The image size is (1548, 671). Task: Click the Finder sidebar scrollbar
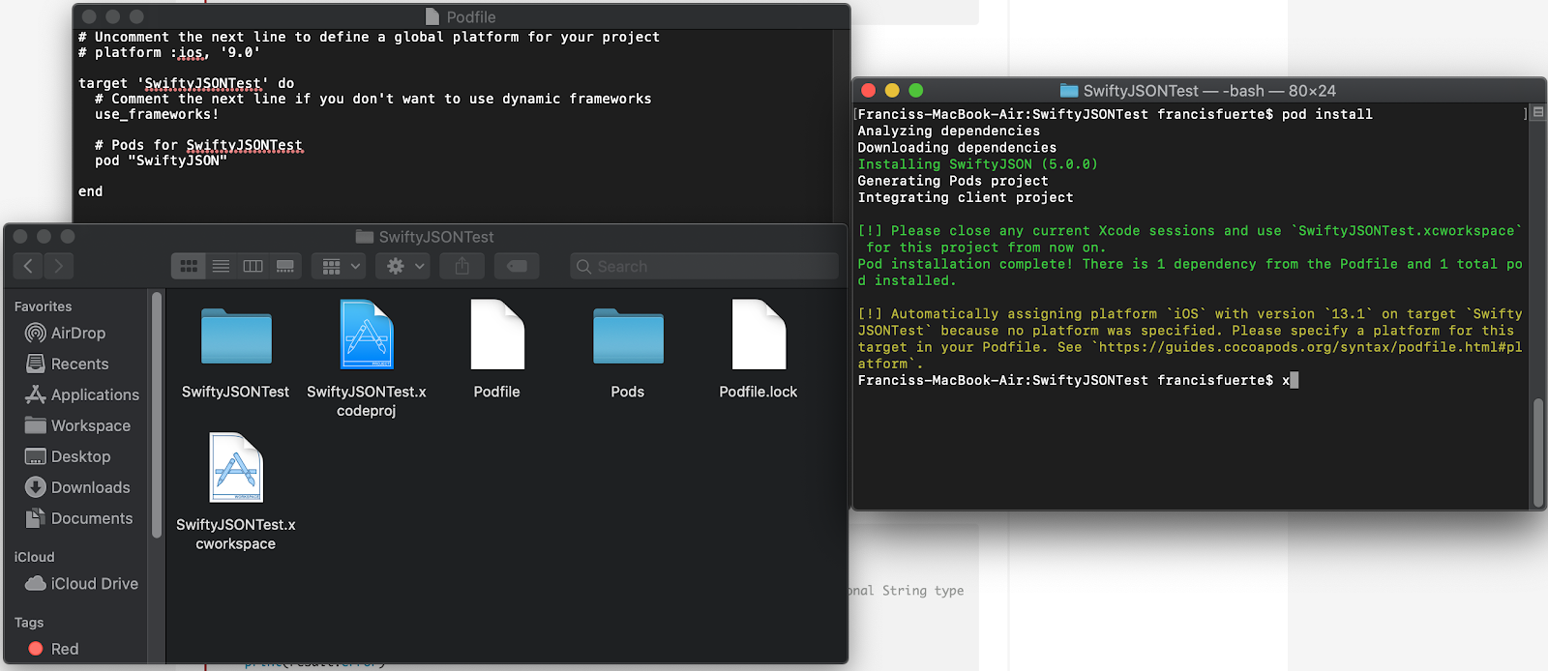pyautogui.click(x=157, y=416)
